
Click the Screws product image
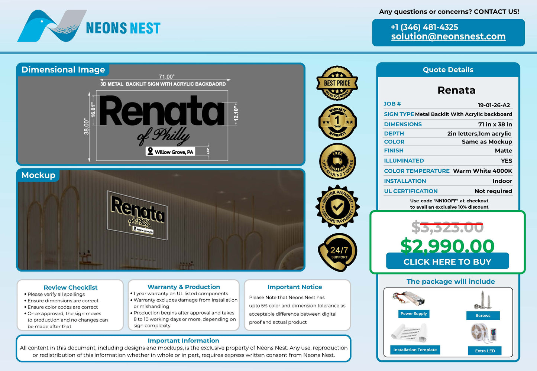482,300
